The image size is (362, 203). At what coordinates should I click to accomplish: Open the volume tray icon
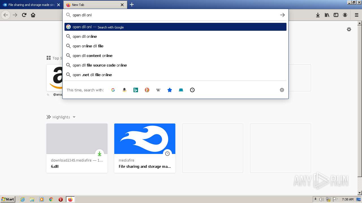(322, 199)
